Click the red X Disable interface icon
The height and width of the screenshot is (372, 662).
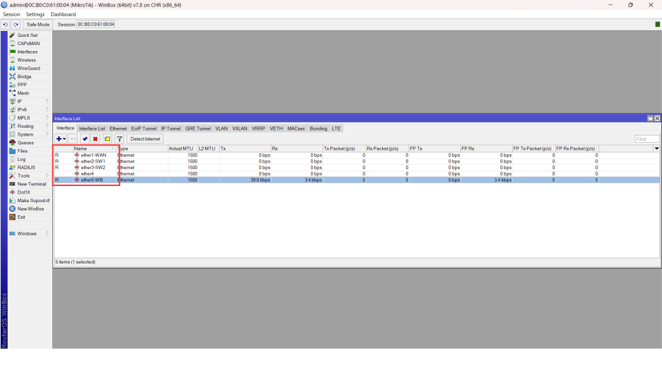[x=95, y=139]
